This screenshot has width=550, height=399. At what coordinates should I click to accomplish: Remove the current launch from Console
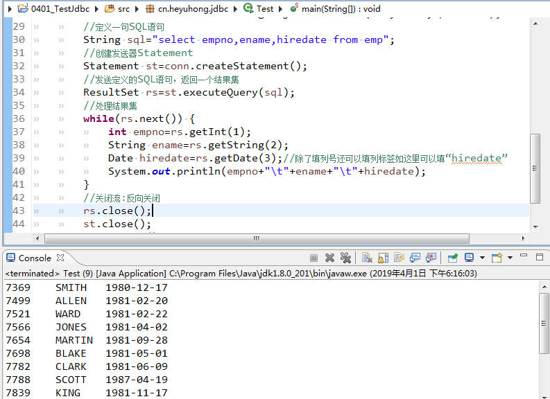tap(329, 258)
